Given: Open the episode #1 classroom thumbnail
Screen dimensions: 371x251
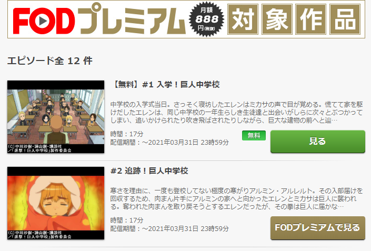Looking at the screenshot, I should (x=56, y=117).
